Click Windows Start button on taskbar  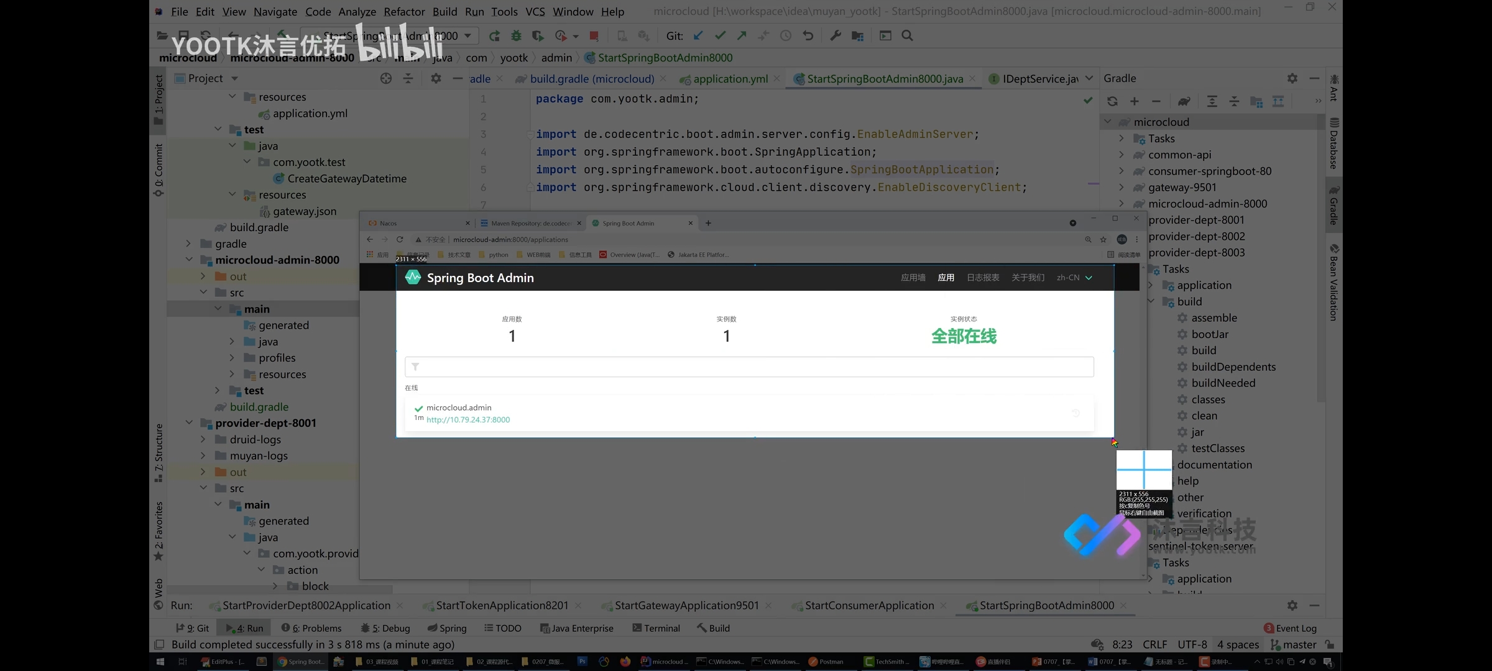(x=160, y=662)
